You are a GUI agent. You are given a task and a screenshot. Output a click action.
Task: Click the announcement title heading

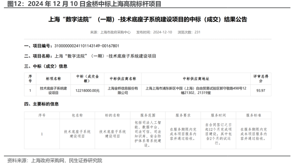(x=147, y=20)
